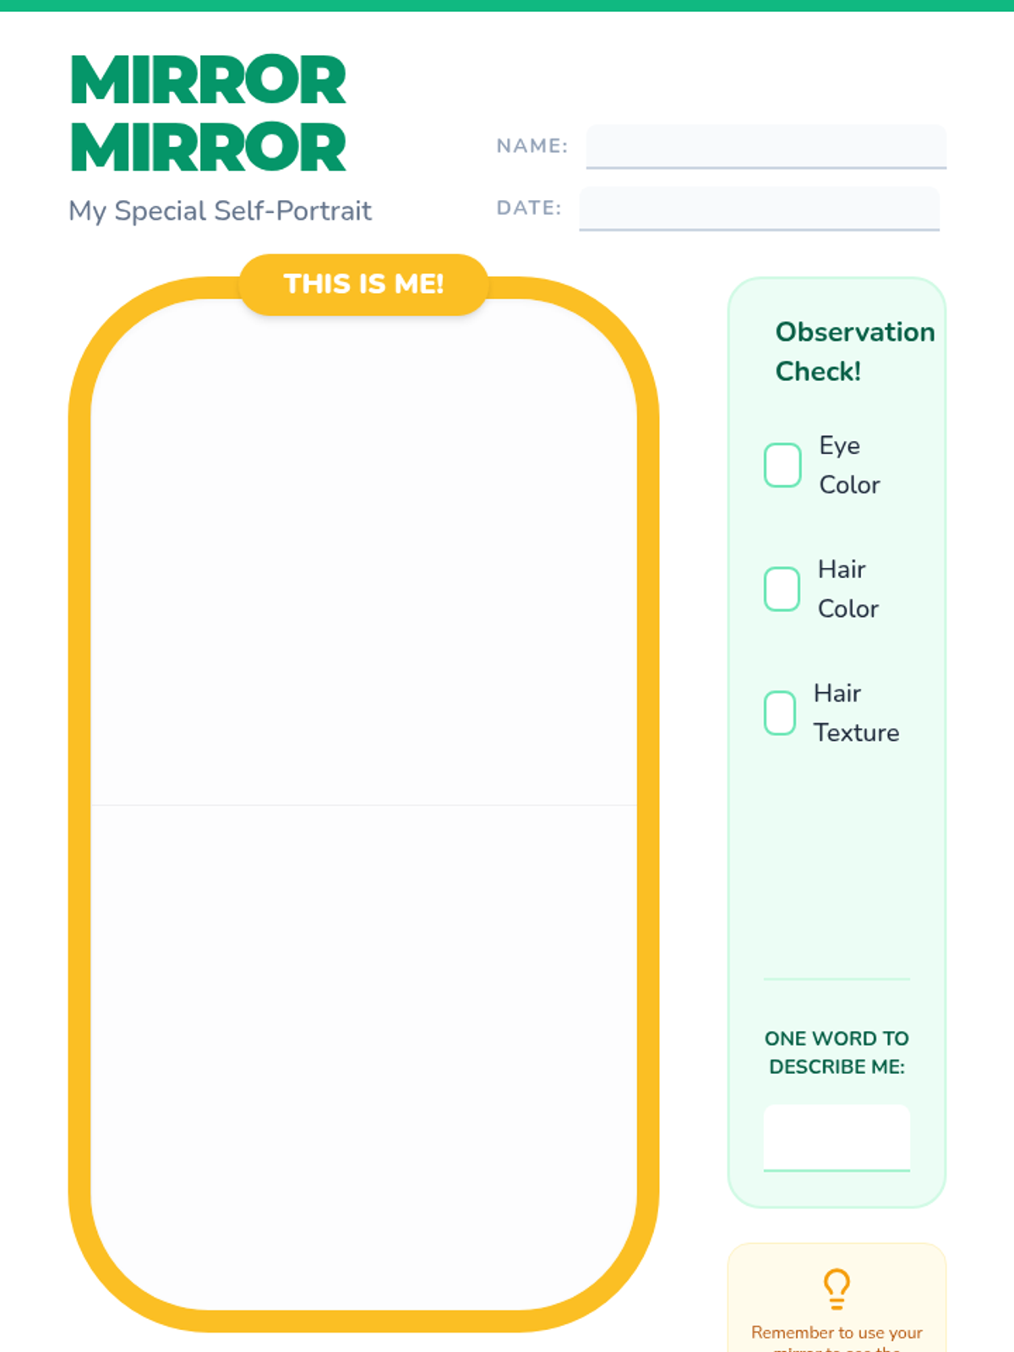
Task: Click the 'DATE:' label
Action: pyautogui.click(x=528, y=209)
